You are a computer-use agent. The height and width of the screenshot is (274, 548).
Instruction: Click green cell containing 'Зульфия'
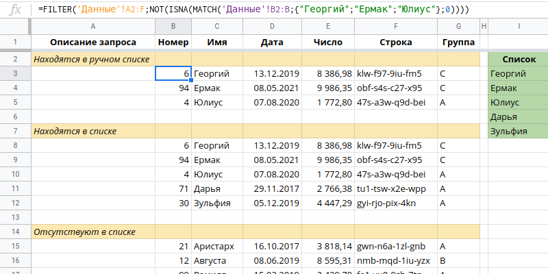point(519,131)
